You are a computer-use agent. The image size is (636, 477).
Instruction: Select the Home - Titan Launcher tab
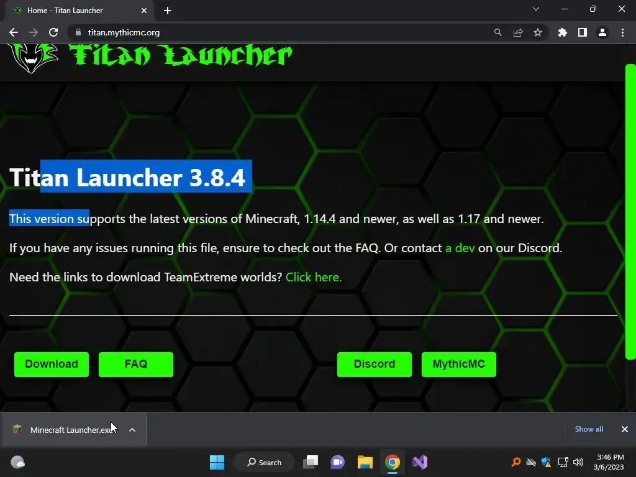[79, 11]
